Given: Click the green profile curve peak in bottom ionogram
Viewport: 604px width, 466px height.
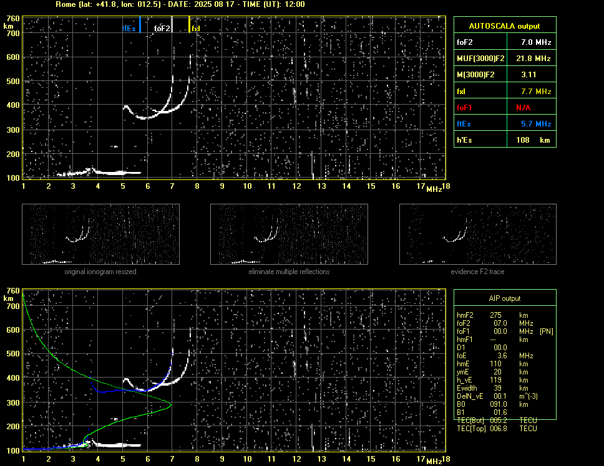Looking at the screenshot, I should [170, 404].
